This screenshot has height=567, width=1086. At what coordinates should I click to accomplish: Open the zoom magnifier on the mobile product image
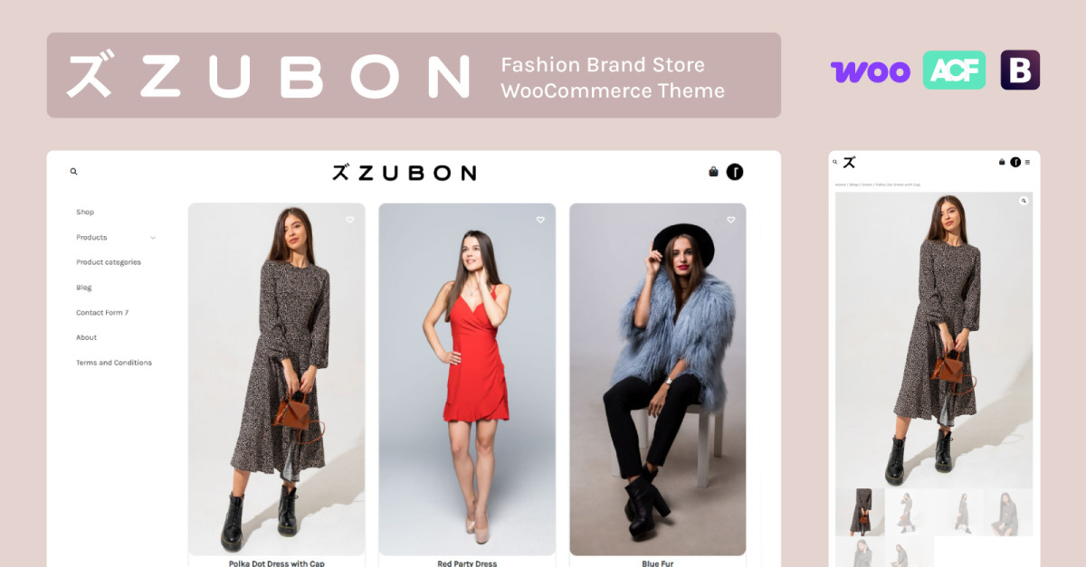coord(1024,201)
